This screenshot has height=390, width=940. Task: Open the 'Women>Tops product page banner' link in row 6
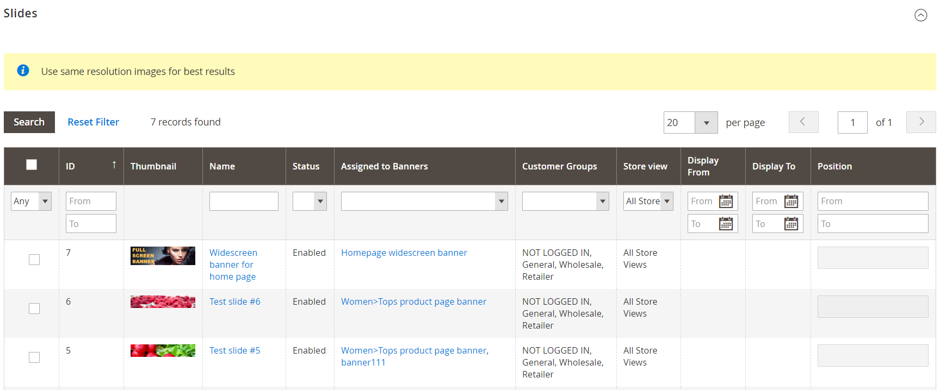(x=414, y=301)
